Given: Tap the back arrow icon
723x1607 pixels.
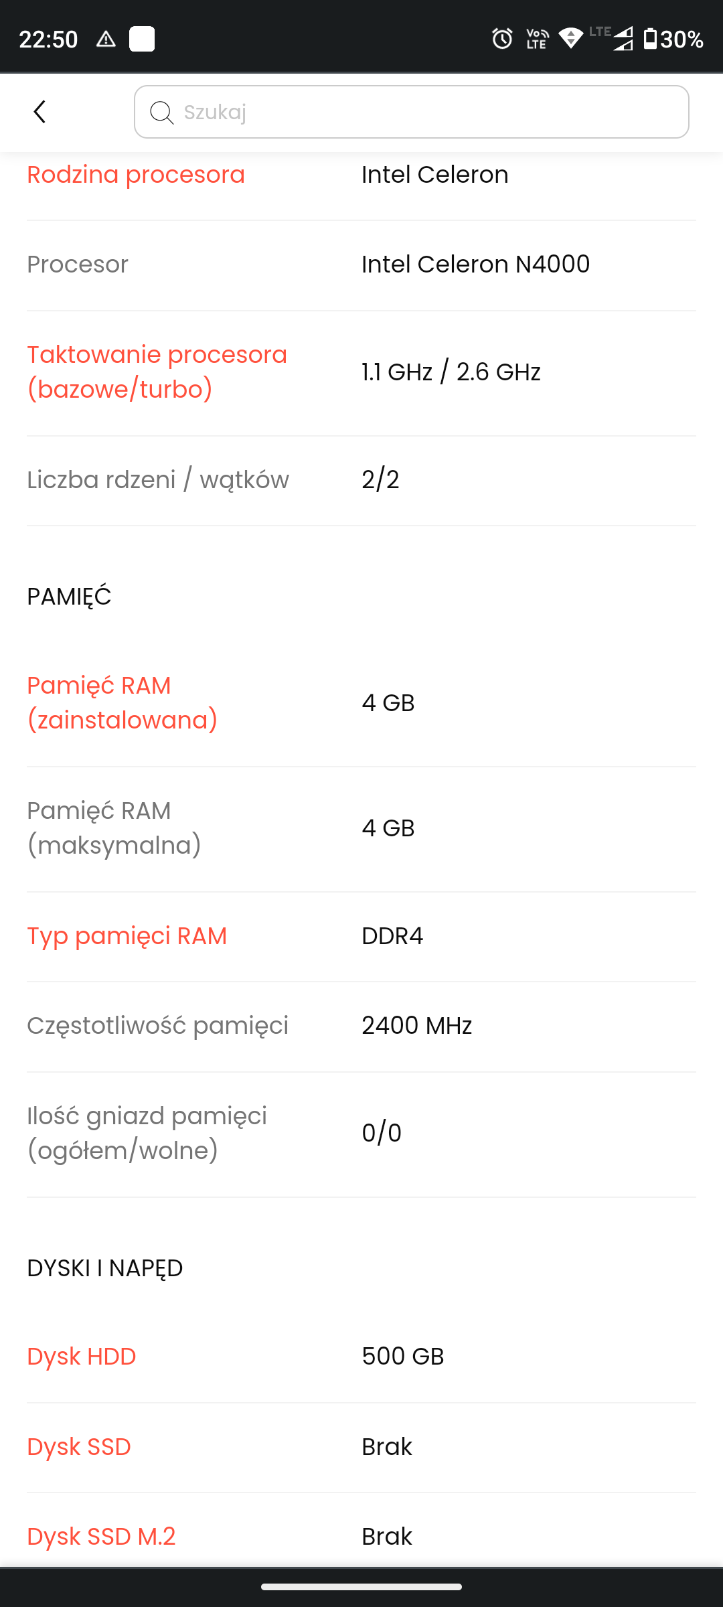Looking at the screenshot, I should 40,112.
